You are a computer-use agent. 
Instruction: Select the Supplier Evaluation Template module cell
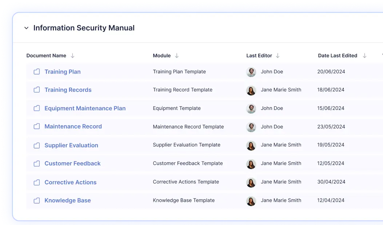[187, 145]
